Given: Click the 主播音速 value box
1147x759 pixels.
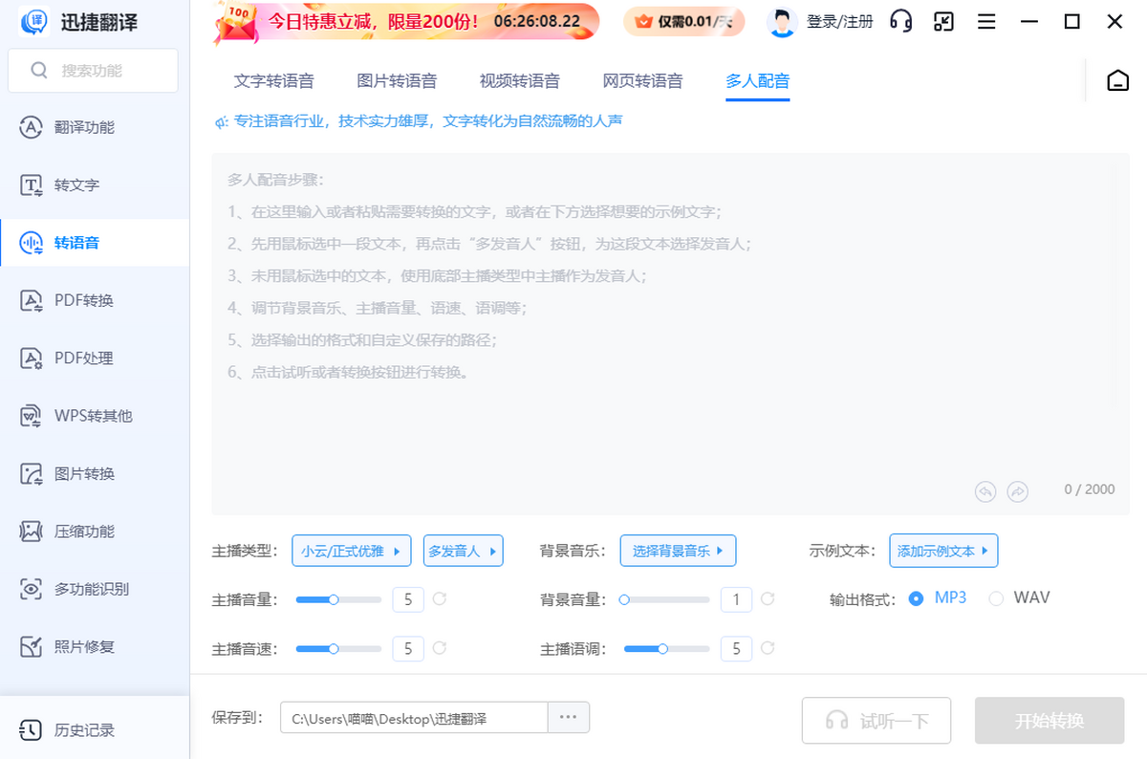Looking at the screenshot, I should [x=408, y=648].
